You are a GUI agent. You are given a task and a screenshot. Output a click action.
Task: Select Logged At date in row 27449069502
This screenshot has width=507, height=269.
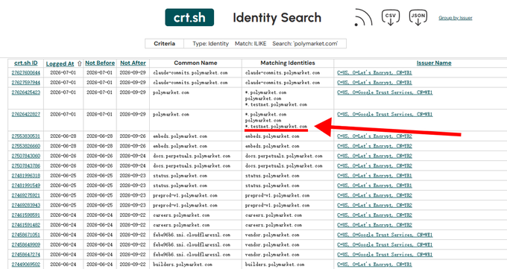(x=63, y=265)
